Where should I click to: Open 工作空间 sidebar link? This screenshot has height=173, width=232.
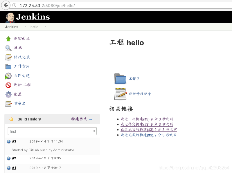coord(22,66)
